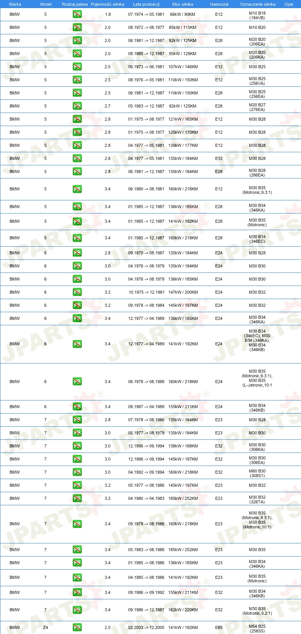
Task: Click the 155kW / 211KM cell in the E32 row
Action: coord(183,592)
